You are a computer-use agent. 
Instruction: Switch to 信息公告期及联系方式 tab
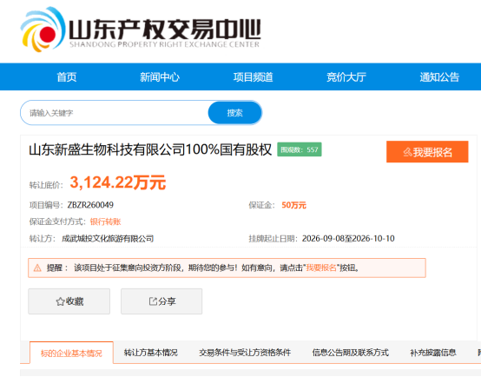click(350, 353)
